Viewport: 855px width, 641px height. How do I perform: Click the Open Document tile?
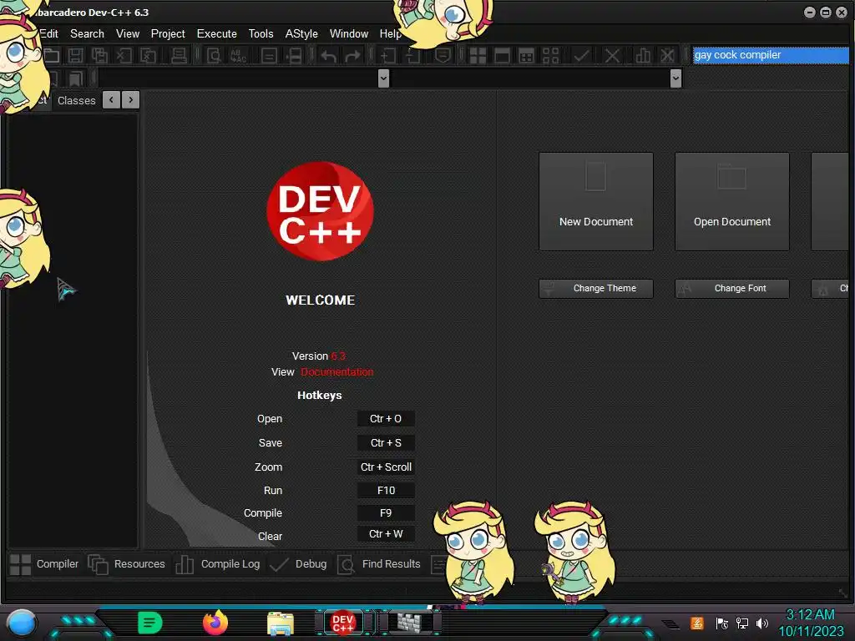(x=731, y=202)
